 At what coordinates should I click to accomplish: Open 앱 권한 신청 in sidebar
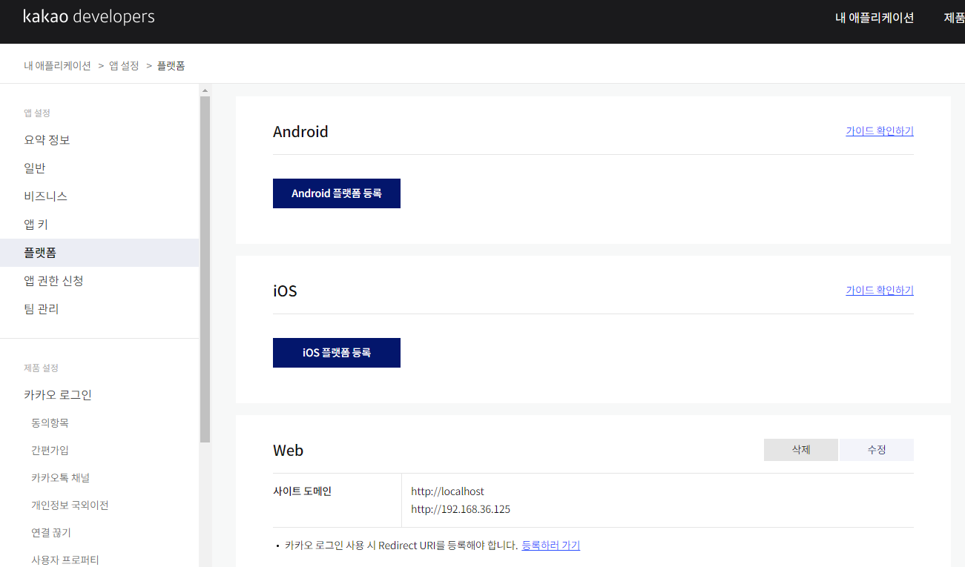click(x=53, y=281)
